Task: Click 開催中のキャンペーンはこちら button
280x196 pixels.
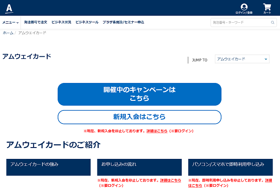Action: tap(139, 94)
